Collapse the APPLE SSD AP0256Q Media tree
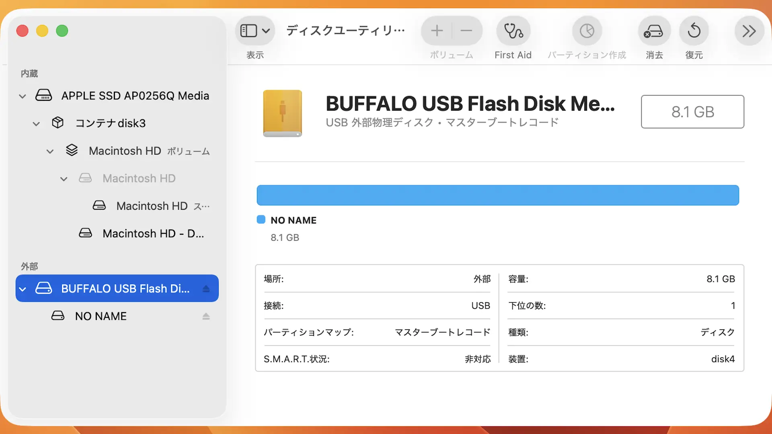The image size is (772, 434). pyautogui.click(x=23, y=96)
